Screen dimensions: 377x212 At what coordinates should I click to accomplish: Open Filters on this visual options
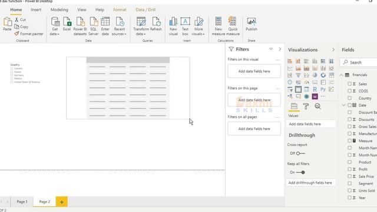click(277, 60)
